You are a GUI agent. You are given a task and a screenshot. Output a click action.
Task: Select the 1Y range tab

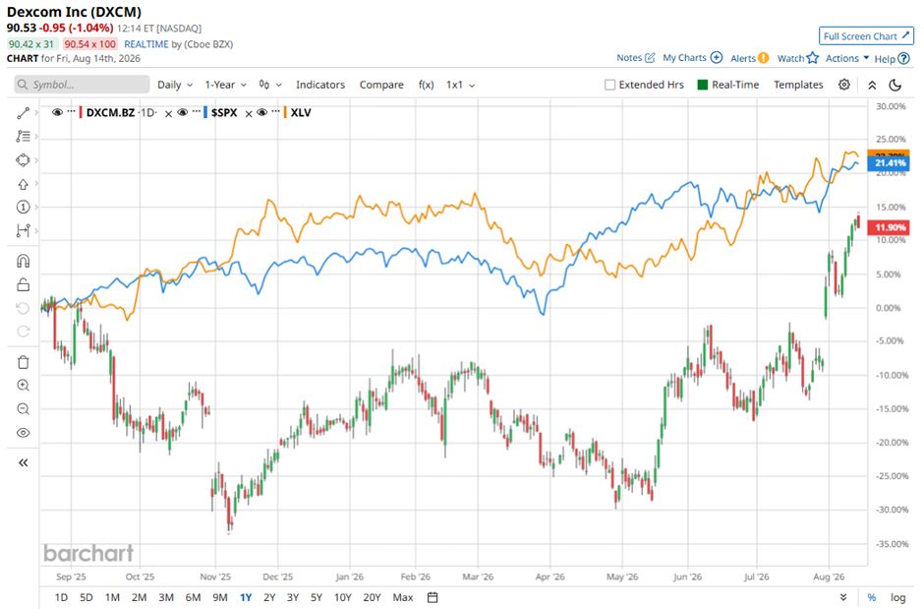click(246, 597)
